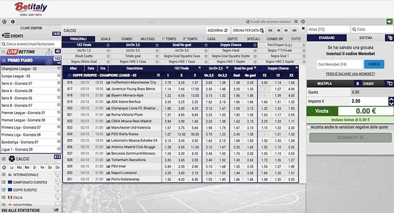Click the clock icon in the weekday filter
This screenshot has height=213, width=394.
click(4, 167)
